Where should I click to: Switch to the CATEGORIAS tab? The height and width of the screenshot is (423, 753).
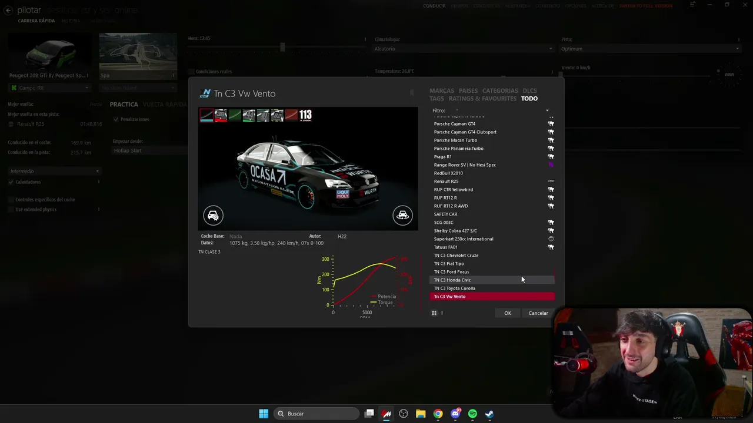pyautogui.click(x=500, y=90)
